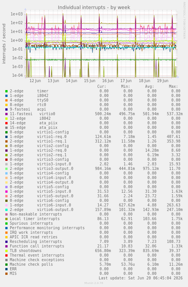
Task: Click the olive swatch for Local timer interrupts
Action: click(x=6, y=219)
